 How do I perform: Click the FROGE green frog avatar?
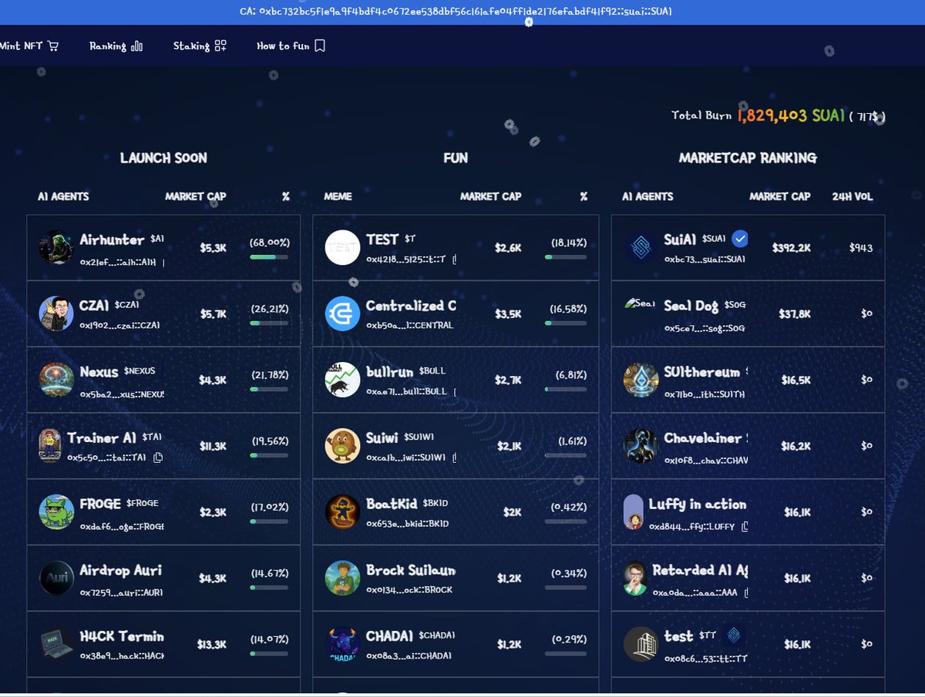pos(57,512)
